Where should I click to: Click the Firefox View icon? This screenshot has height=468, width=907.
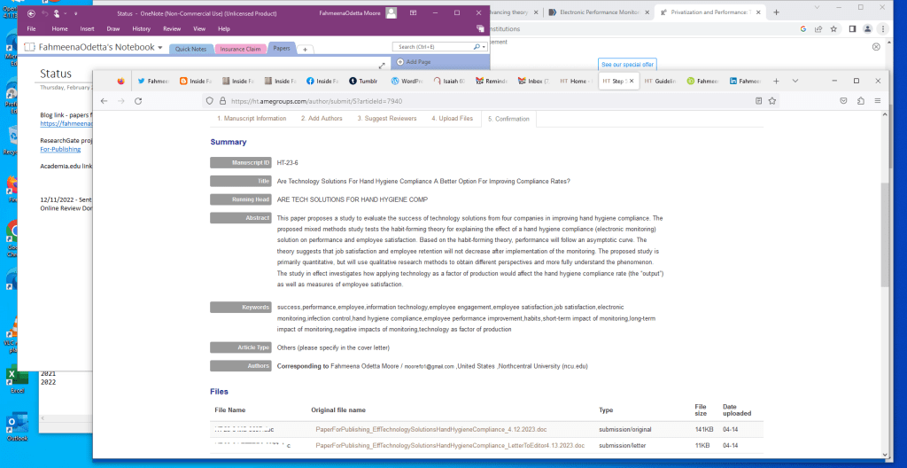pos(120,81)
